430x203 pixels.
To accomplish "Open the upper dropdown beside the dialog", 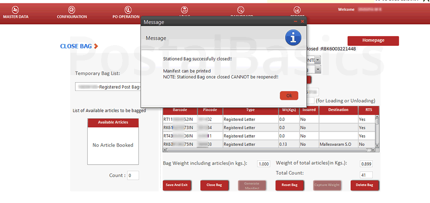I will [x=317, y=60].
